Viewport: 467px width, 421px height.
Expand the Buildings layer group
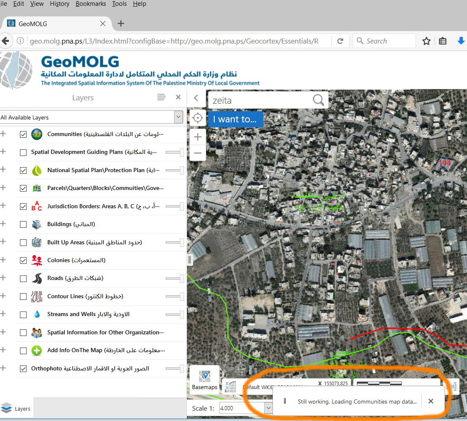pos(3,223)
